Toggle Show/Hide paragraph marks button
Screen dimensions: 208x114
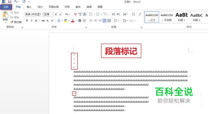click(x=140, y=14)
